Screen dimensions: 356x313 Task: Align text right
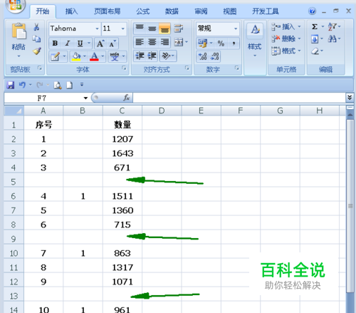[164, 42]
